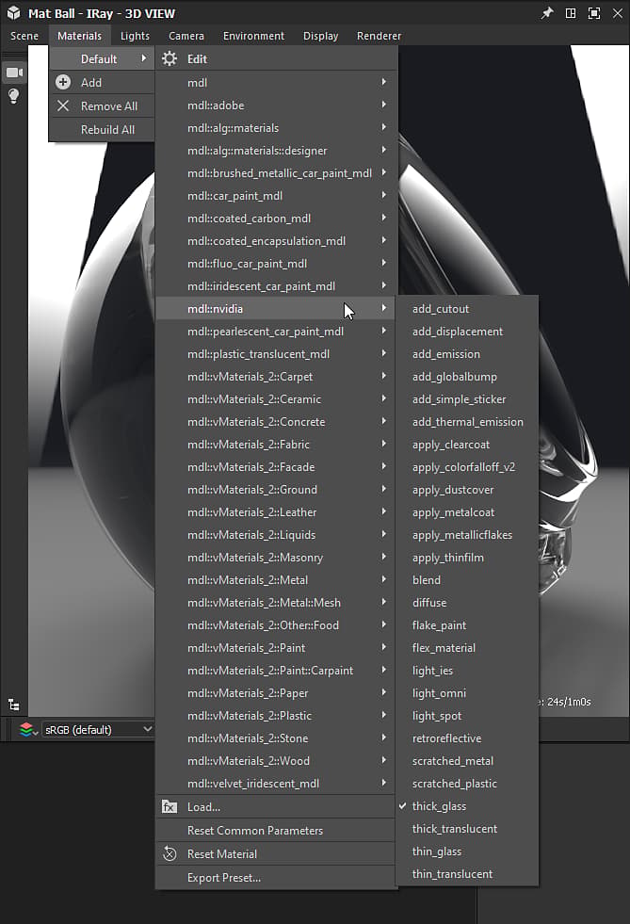This screenshot has width=630, height=924.
Task: Open the Lights menu
Action: 135,36
